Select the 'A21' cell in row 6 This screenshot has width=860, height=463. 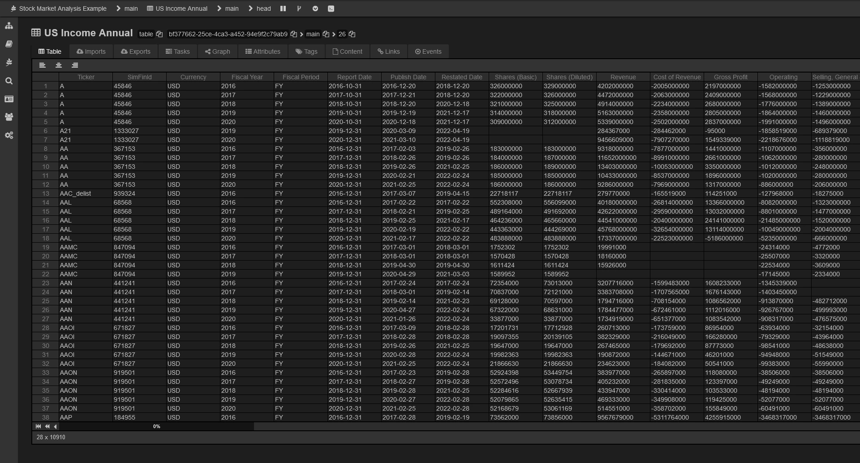coord(86,131)
